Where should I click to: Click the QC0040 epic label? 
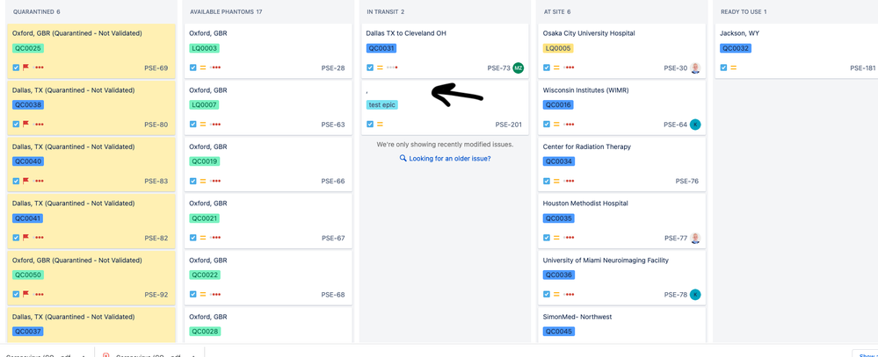coord(28,161)
